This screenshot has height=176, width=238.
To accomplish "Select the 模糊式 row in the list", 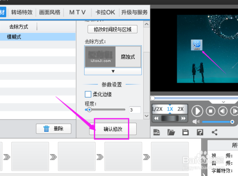I will [x=38, y=37].
